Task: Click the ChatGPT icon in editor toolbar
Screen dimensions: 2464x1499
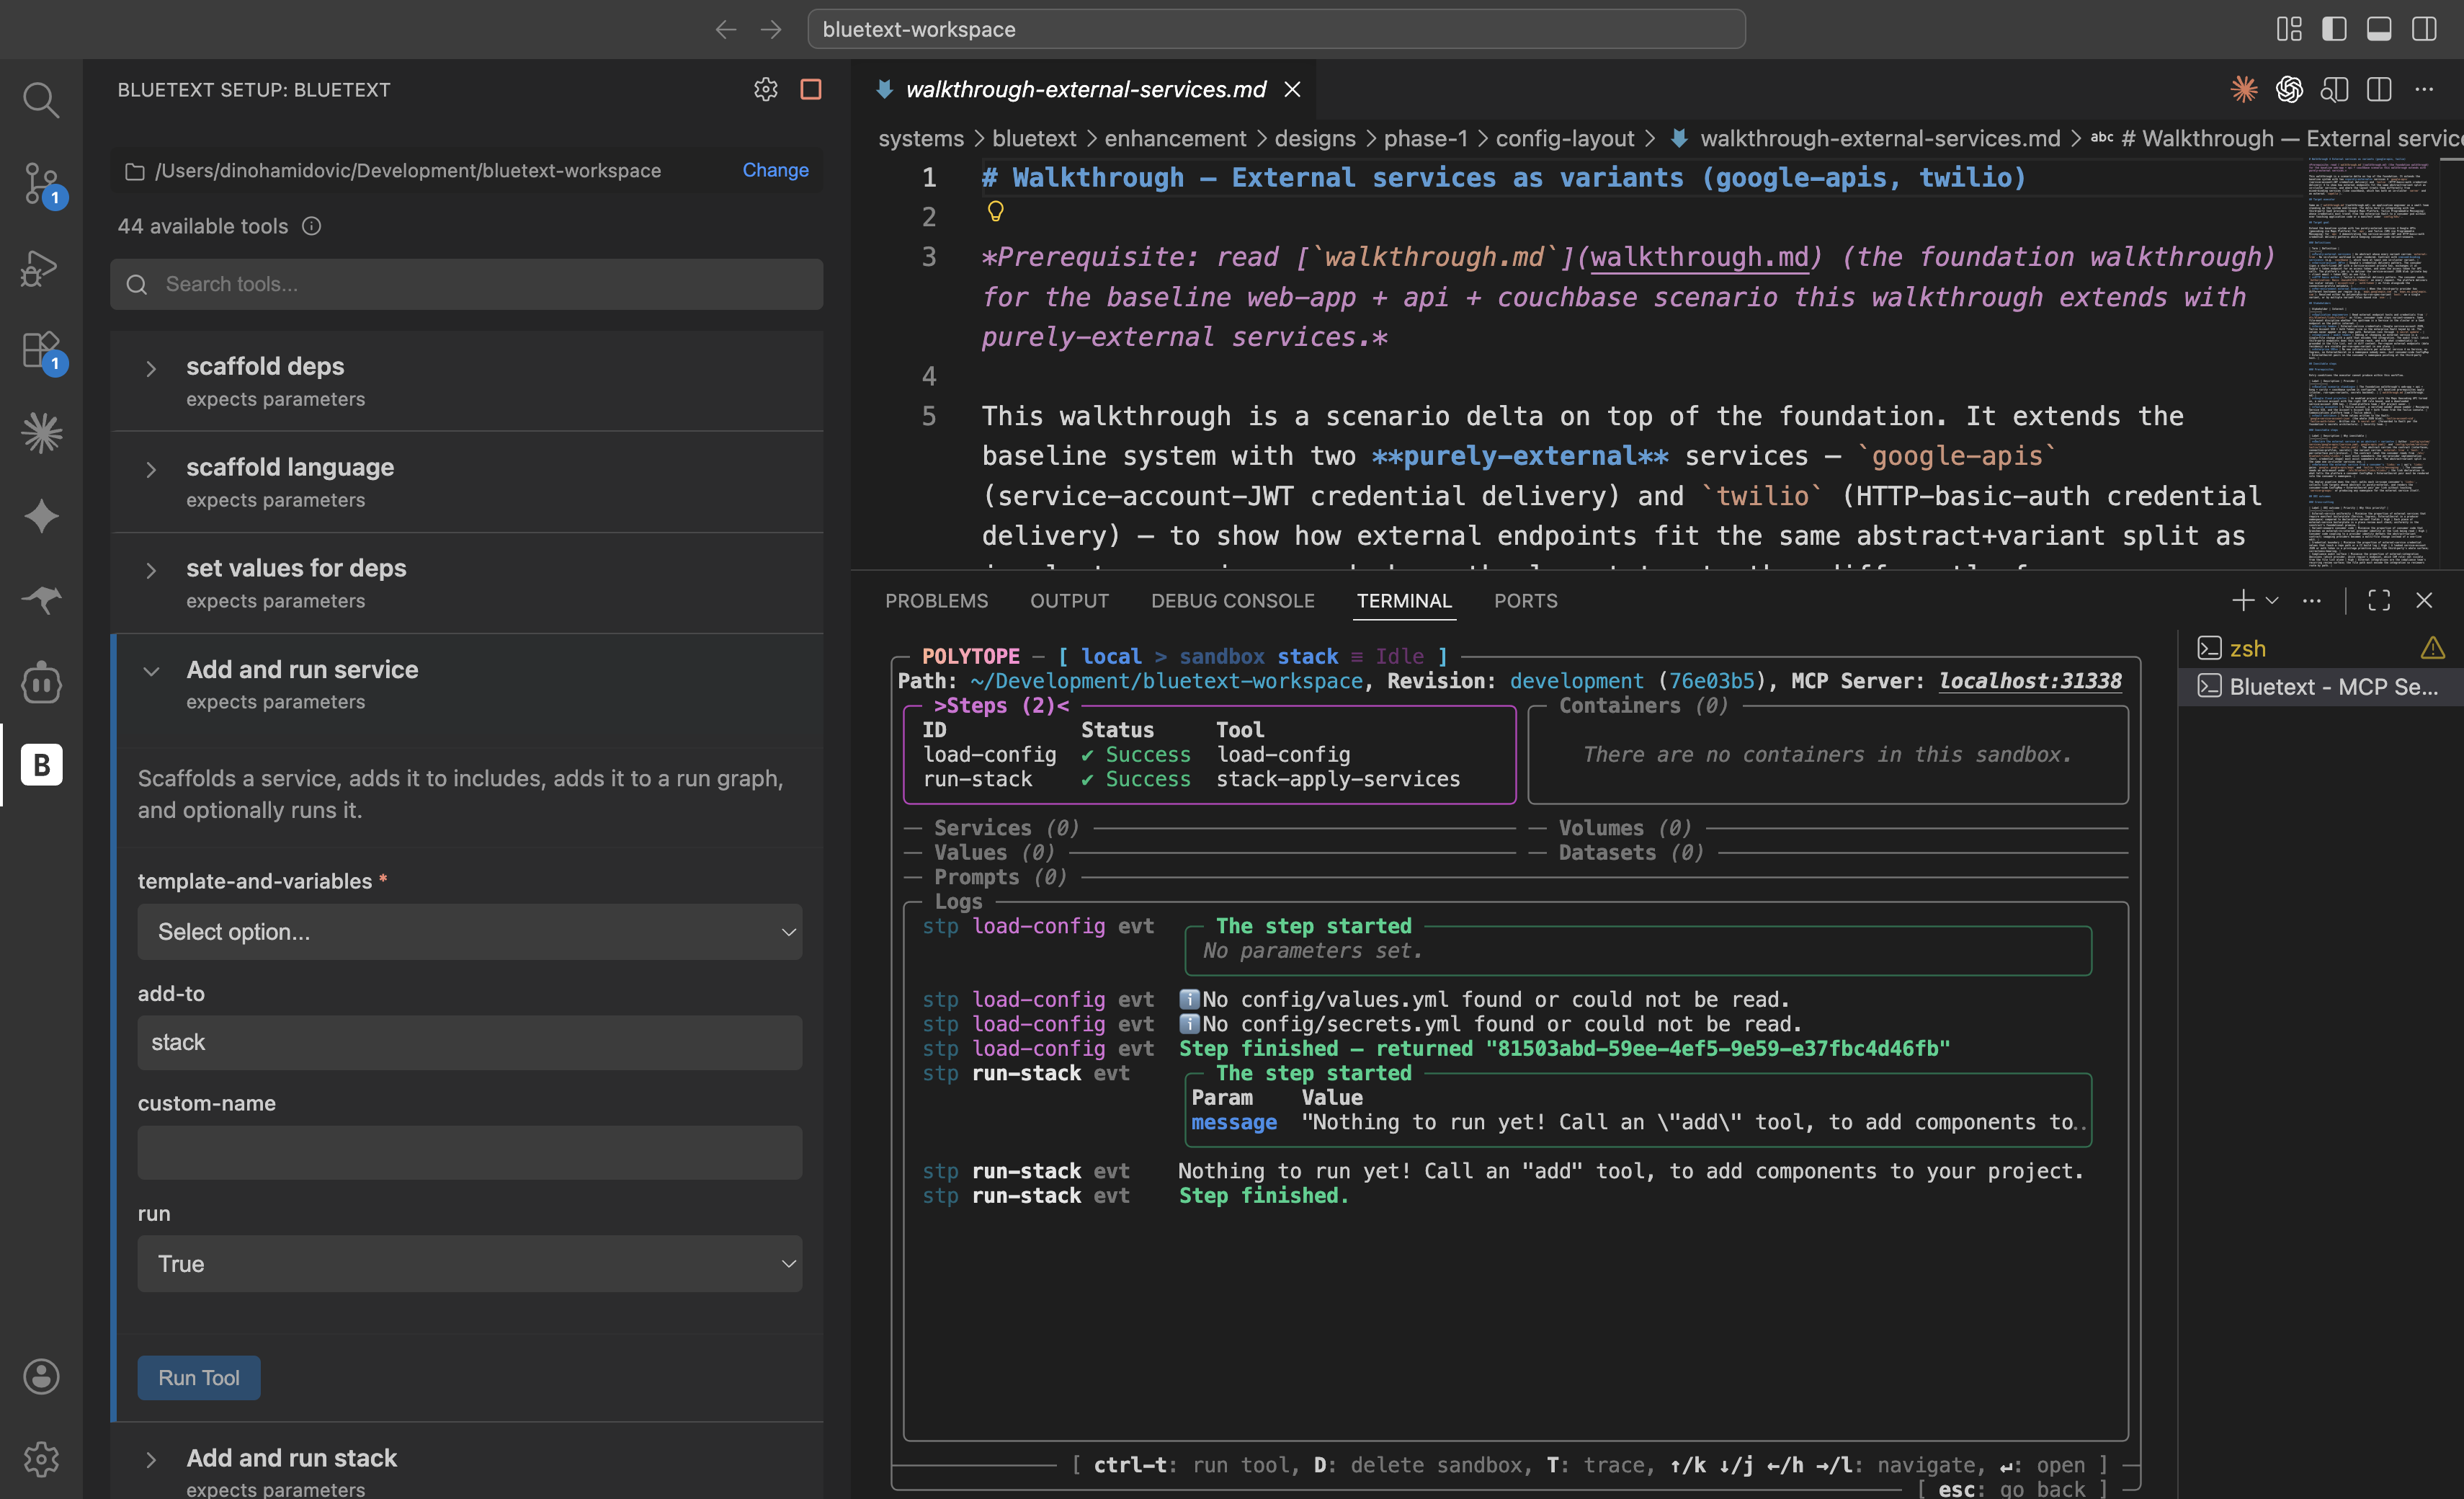Action: pos(2289,89)
